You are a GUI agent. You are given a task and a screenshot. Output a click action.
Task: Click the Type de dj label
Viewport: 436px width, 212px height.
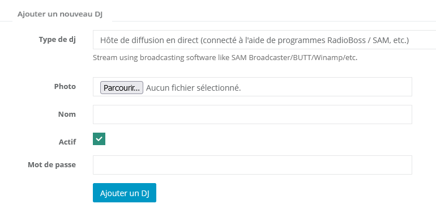[x=57, y=40]
